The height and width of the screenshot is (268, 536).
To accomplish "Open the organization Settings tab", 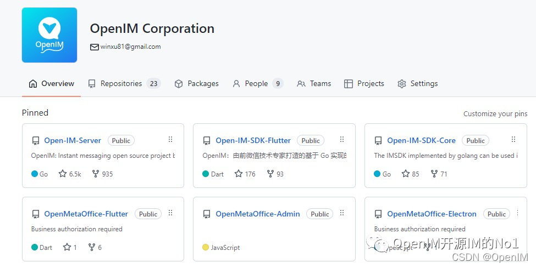I will 418,83.
